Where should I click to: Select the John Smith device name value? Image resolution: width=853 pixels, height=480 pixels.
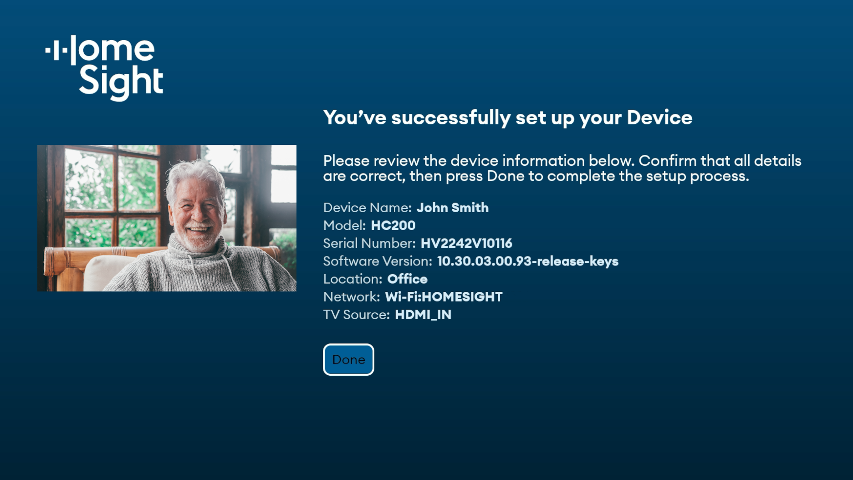pyautogui.click(x=452, y=208)
